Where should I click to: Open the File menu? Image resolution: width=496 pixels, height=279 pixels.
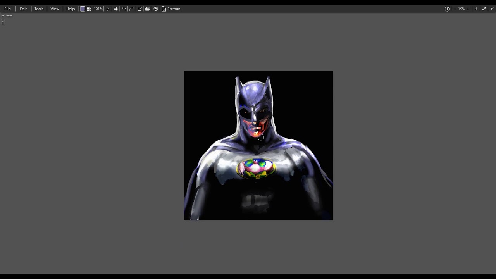(7, 9)
